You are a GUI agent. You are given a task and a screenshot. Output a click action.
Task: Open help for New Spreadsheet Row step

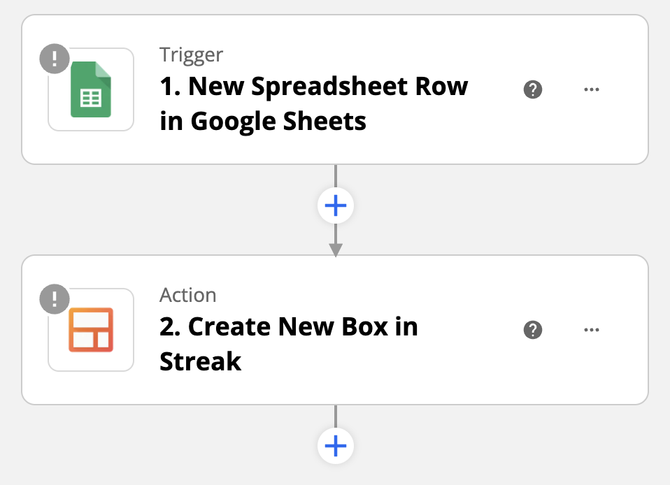(533, 89)
